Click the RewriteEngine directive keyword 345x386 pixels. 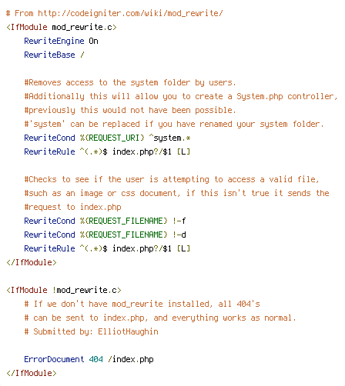pyautogui.click(x=54, y=41)
